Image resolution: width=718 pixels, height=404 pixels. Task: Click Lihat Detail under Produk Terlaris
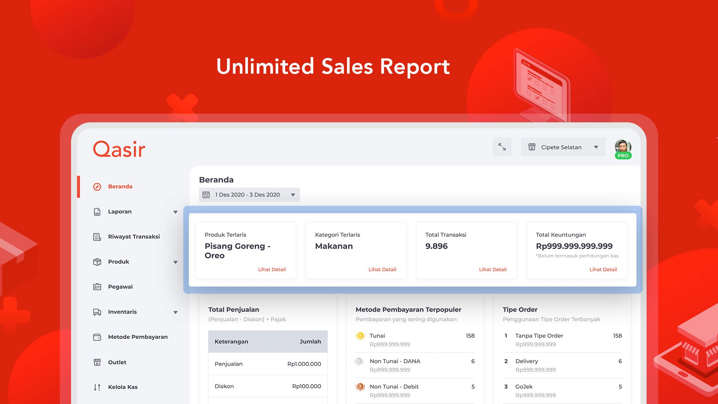(x=272, y=269)
